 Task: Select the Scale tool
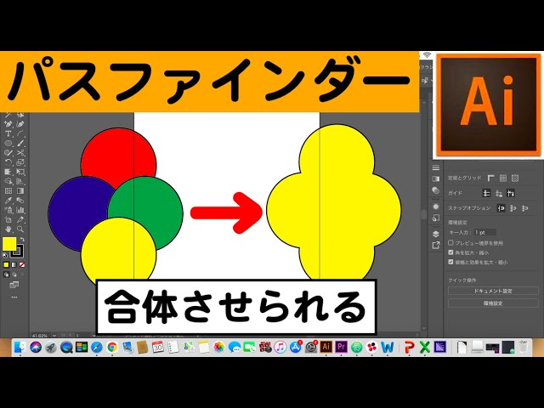coord(20,162)
